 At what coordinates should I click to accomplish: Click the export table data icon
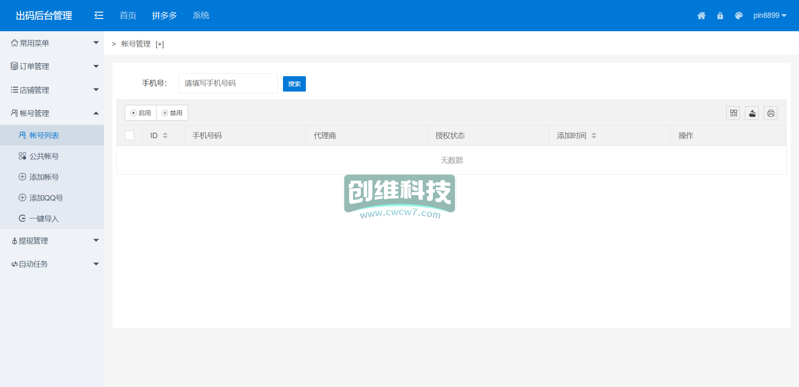752,113
